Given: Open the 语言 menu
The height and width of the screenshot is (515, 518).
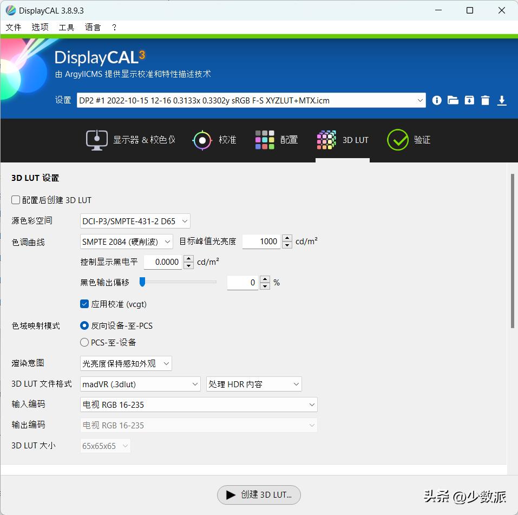Looking at the screenshot, I should click(x=92, y=27).
